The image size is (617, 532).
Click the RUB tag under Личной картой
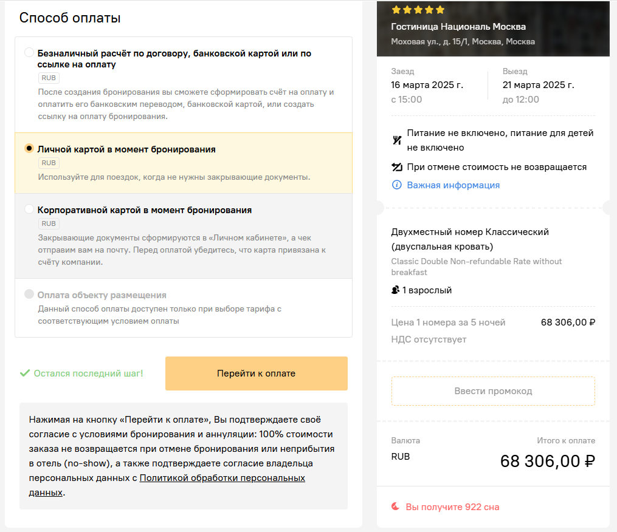pos(49,163)
